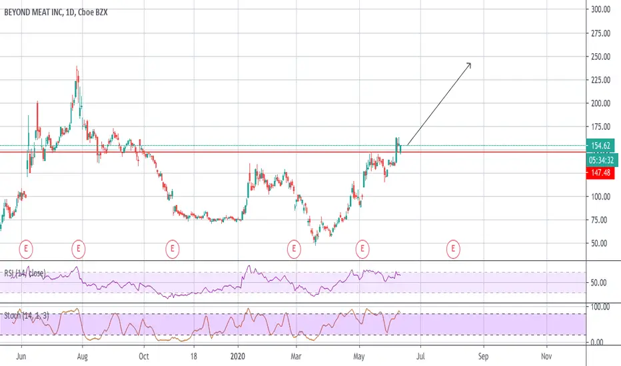This screenshot has width=621, height=366.
Task: Click the 75.00 price axis label
Action: (x=599, y=220)
